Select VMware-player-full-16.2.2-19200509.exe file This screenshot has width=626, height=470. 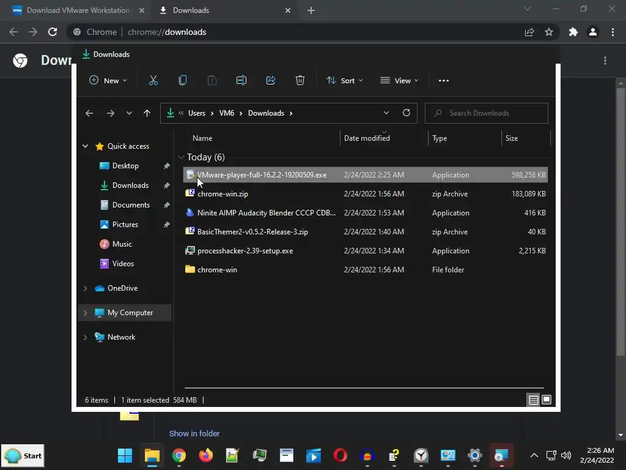coord(366,175)
